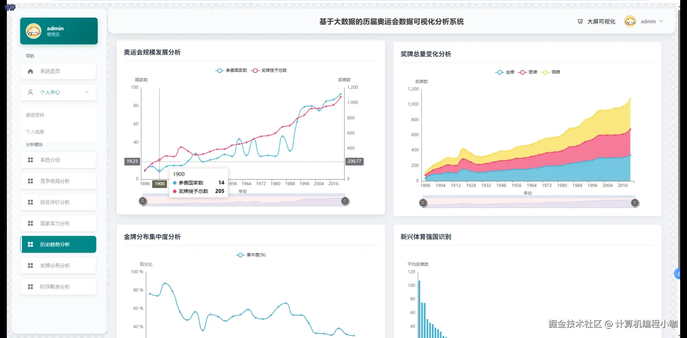
Task: Toggle the 集中度(%) legend series
Action: click(x=251, y=255)
